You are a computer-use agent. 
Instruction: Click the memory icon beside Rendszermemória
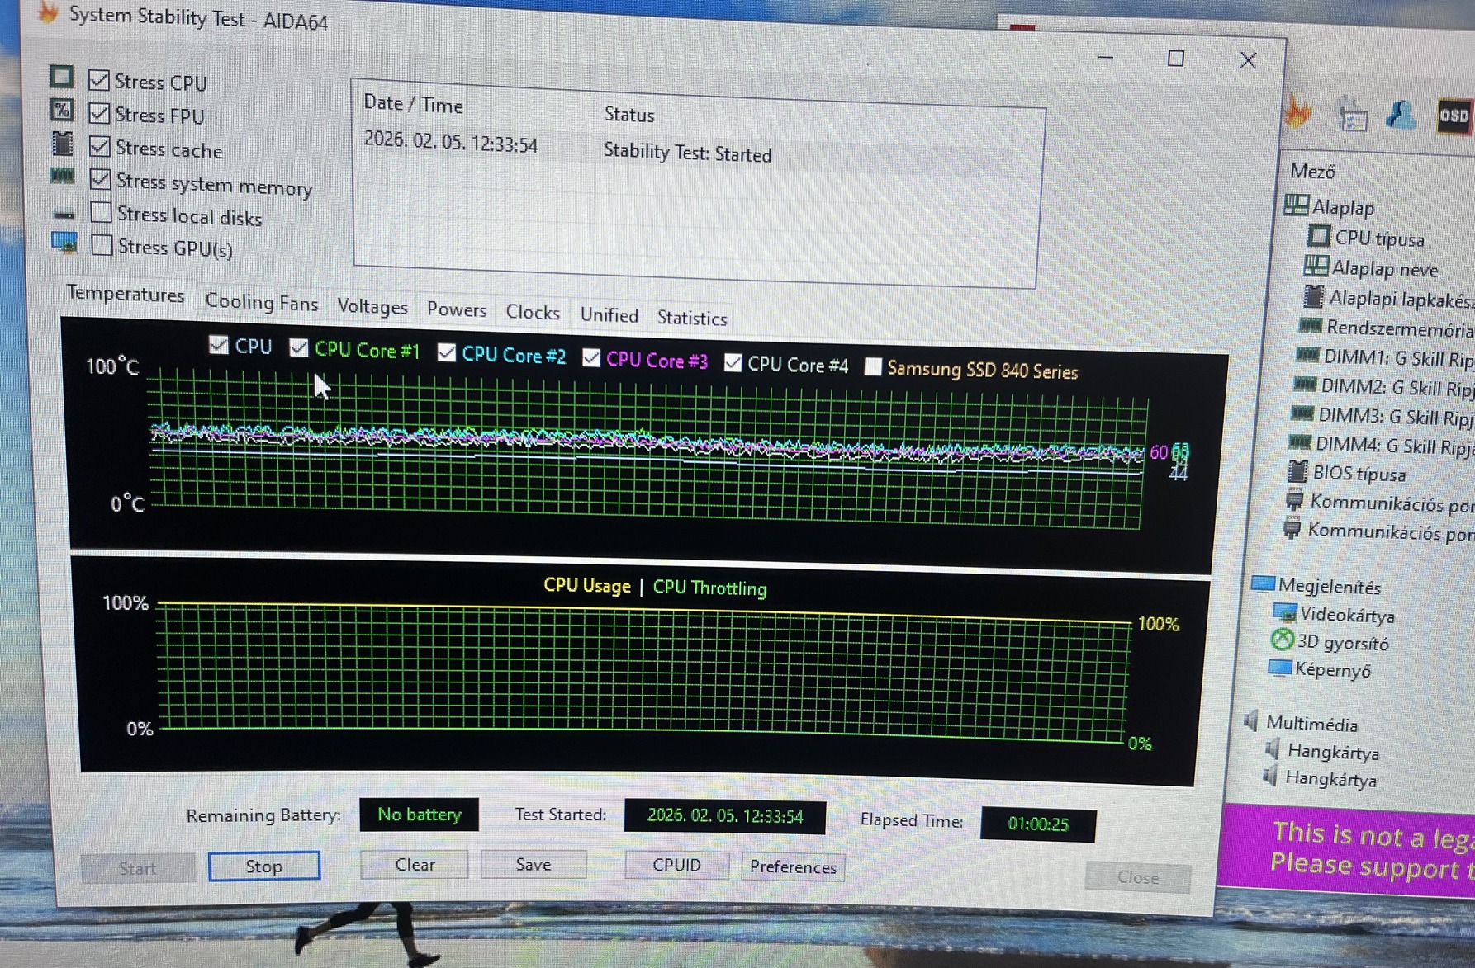coord(1311,325)
